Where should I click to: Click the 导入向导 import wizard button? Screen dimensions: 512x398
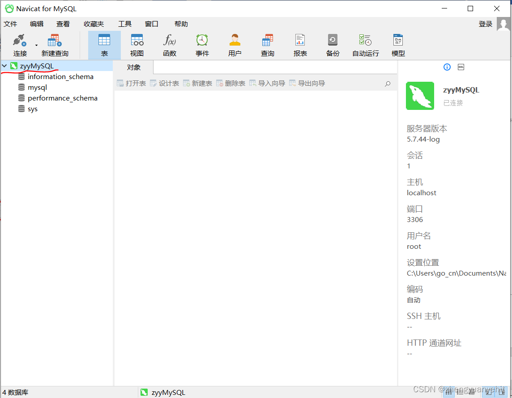267,84
